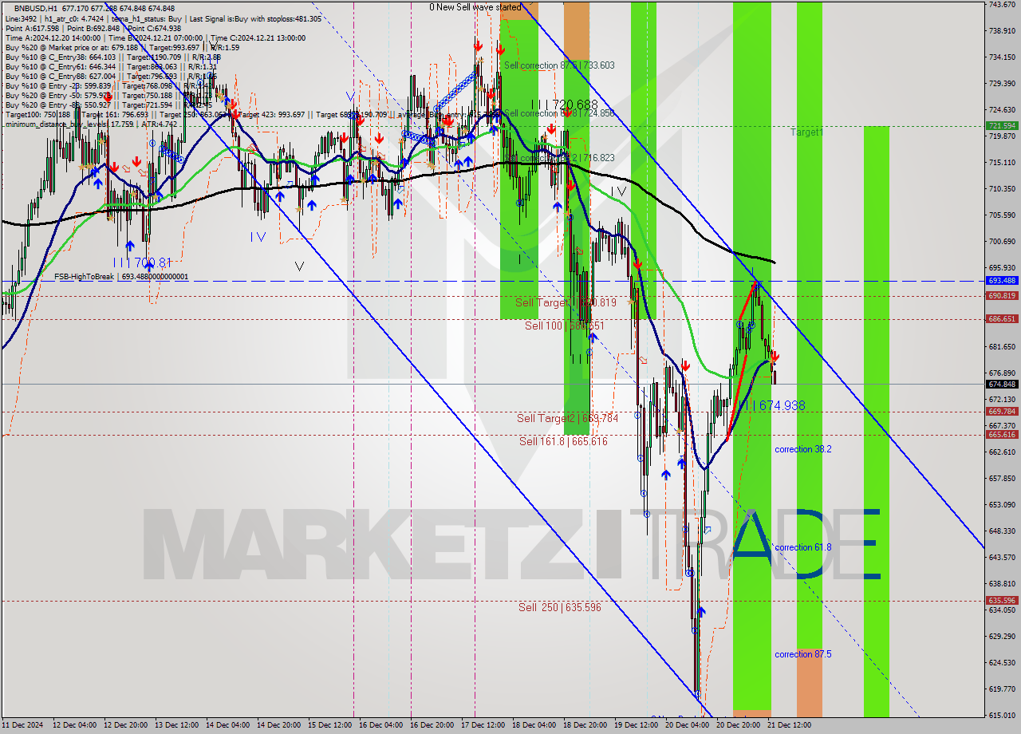Click the 'Sell 161.8 | 665.616' label
Viewport: 1021px width, 734px height.
pos(563,441)
